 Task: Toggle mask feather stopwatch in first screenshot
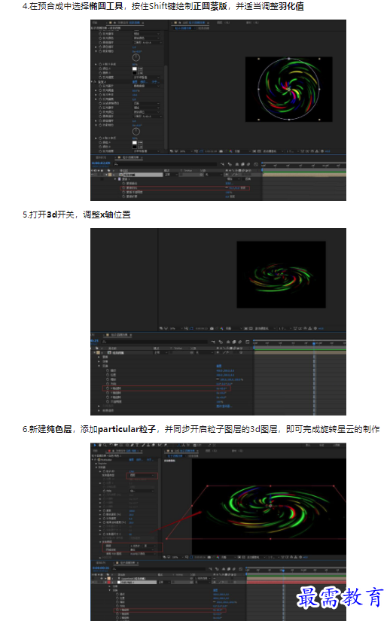123,187
